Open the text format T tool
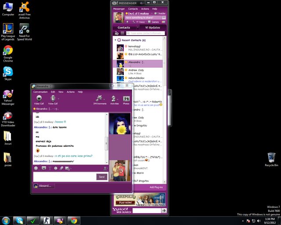Viewport: 281px width, 225px height. pos(50,168)
